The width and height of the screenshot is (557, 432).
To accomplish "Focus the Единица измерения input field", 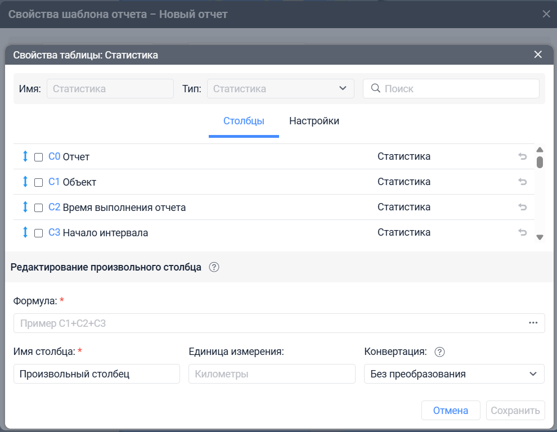I will click(272, 374).
